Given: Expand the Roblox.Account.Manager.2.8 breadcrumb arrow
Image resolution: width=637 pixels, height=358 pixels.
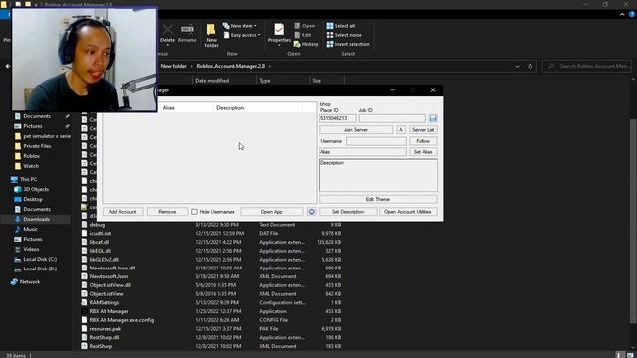Looking at the screenshot, I should [270, 66].
